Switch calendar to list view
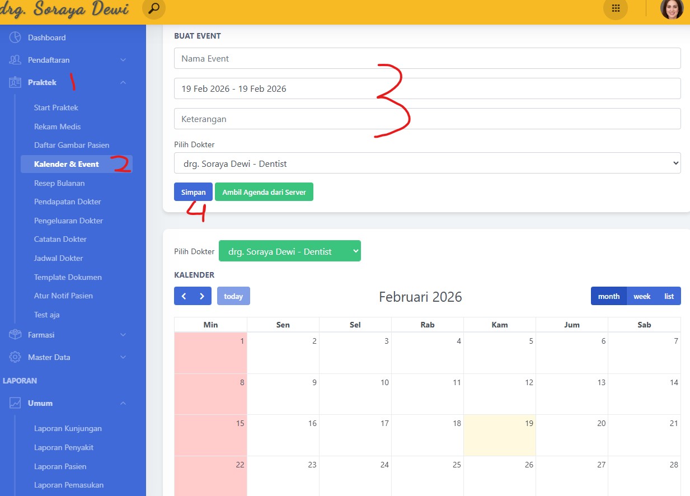This screenshot has height=496, width=690. [669, 296]
